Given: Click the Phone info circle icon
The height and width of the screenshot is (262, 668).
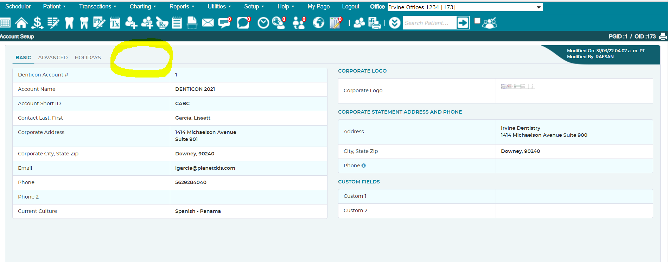Looking at the screenshot, I should pyautogui.click(x=364, y=166).
